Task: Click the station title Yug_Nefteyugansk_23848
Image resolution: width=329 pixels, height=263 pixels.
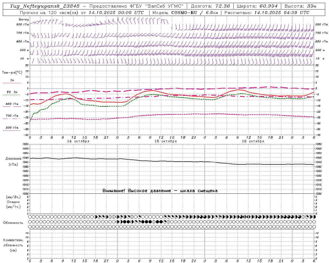Action: (x=44, y=6)
